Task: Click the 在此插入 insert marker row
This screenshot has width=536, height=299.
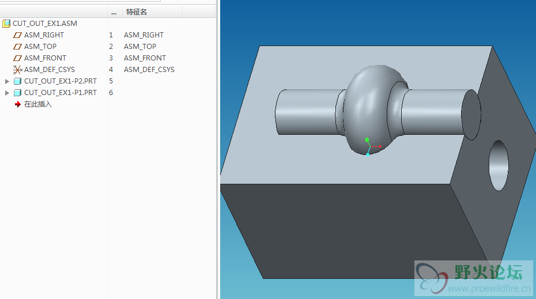Action: coord(37,104)
